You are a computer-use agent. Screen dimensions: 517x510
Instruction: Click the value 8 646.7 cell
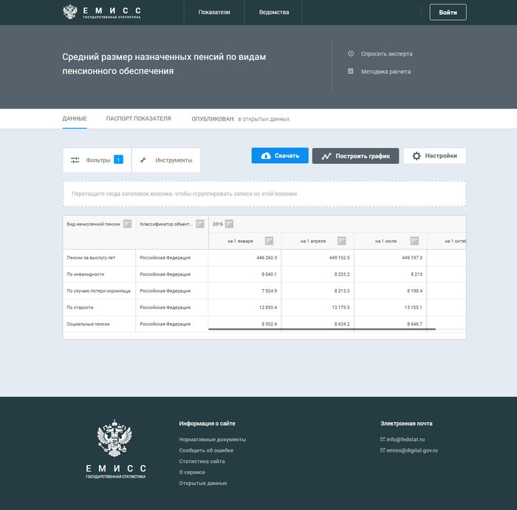pyautogui.click(x=391, y=323)
